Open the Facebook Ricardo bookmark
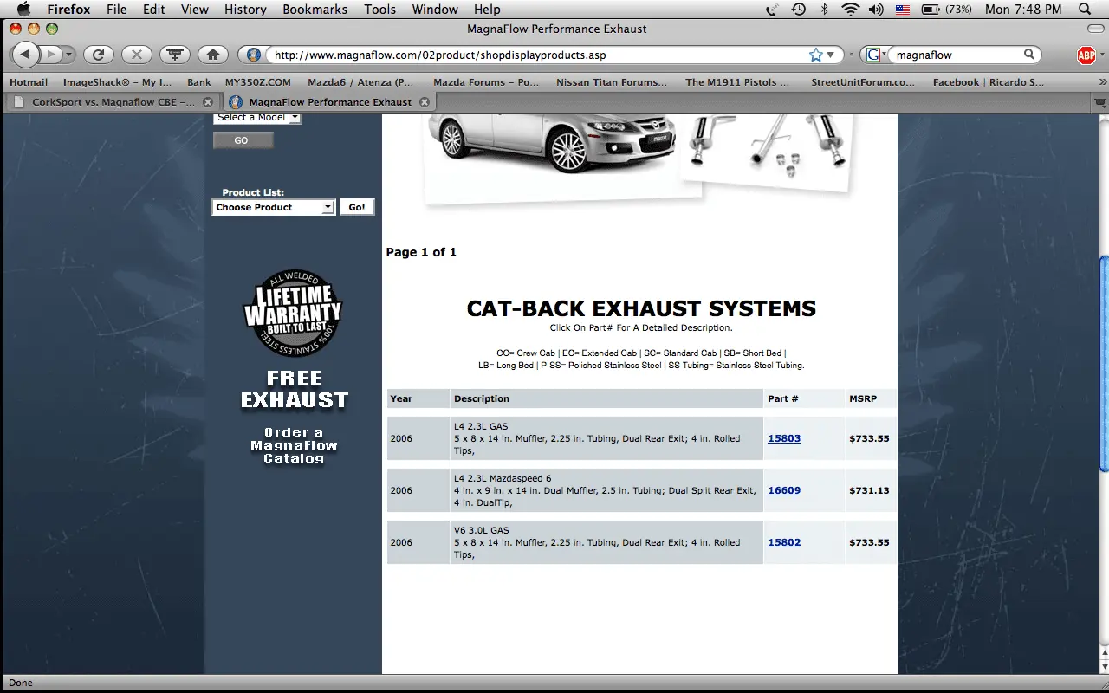1109x693 pixels. pyautogui.click(x=989, y=82)
